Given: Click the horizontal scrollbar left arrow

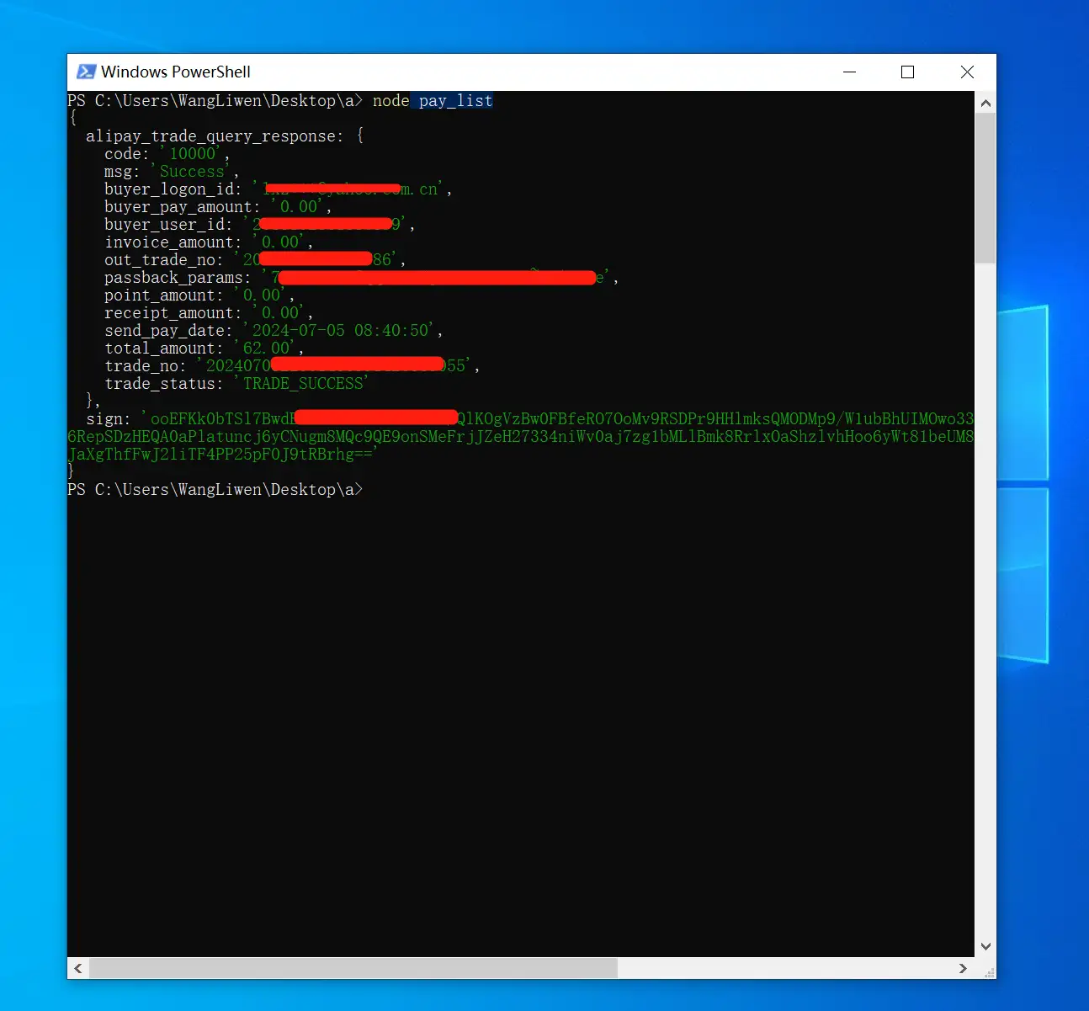Looking at the screenshot, I should pos(78,968).
